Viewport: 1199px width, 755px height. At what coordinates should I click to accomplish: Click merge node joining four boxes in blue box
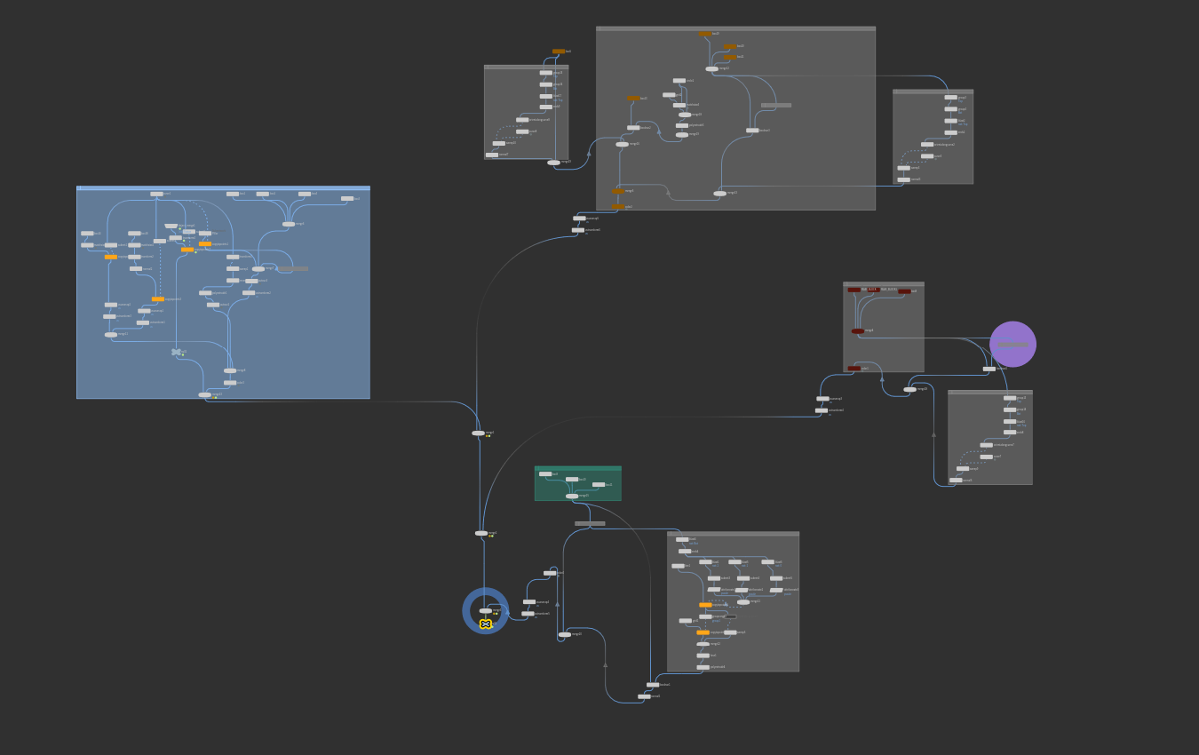click(289, 224)
